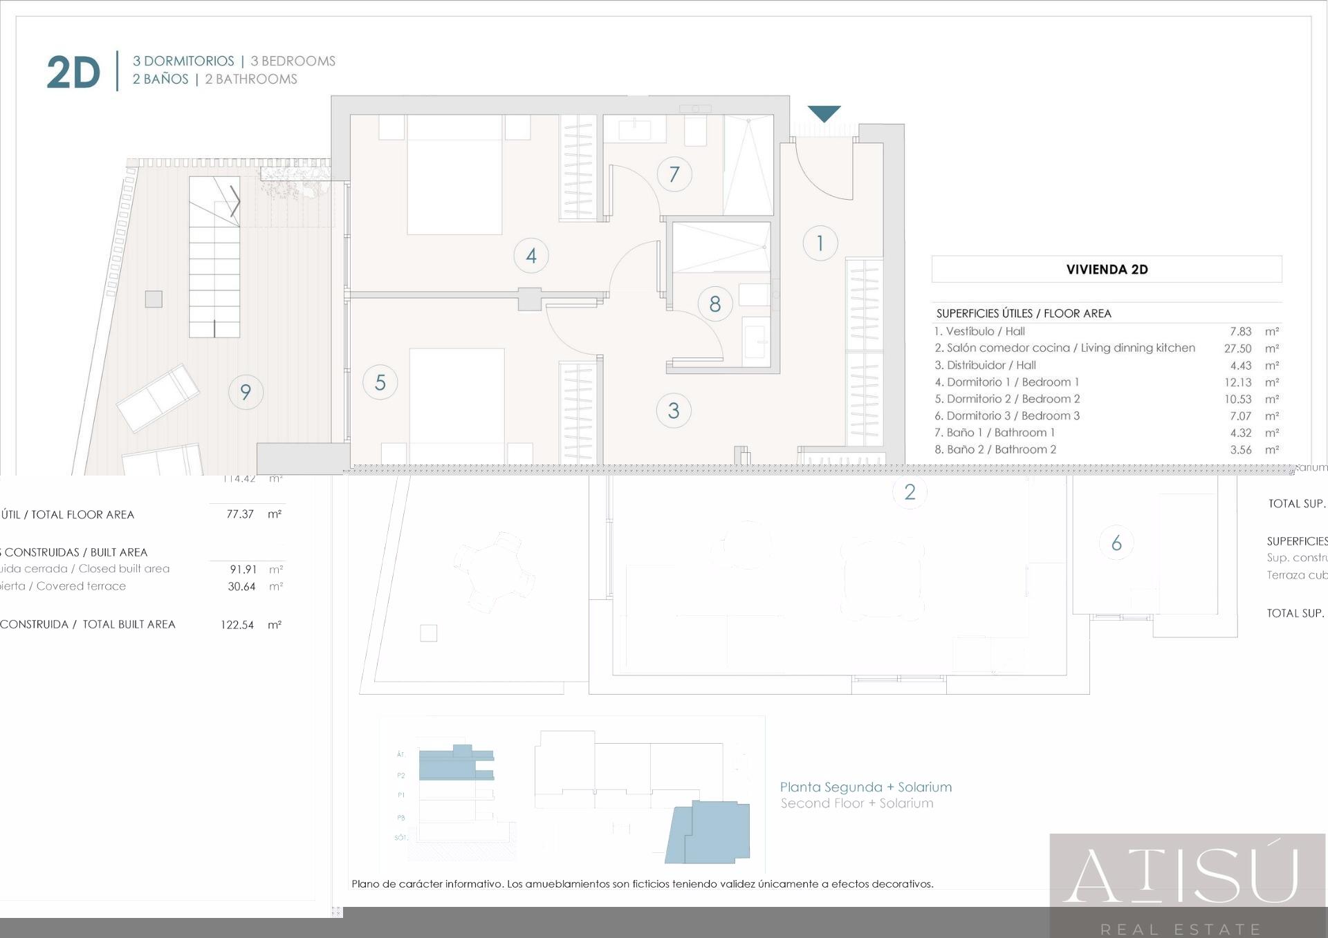Click the 77.37 total floor value
This screenshot has width=1328, height=938.
point(240,514)
